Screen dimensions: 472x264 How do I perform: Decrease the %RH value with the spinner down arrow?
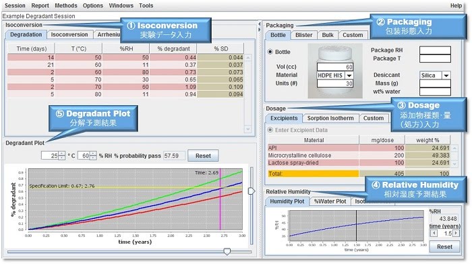pyautogui.click(x=93, y=158)
